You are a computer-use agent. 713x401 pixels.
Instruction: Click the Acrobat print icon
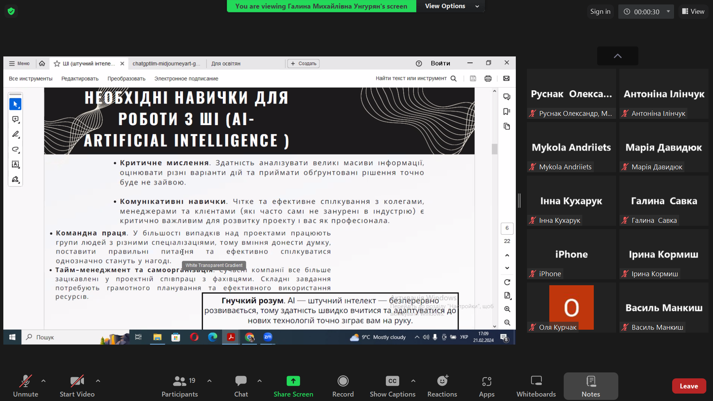(x=488, y=78)
